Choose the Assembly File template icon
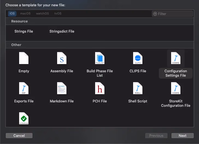199x144 pixels. point(62,58)
